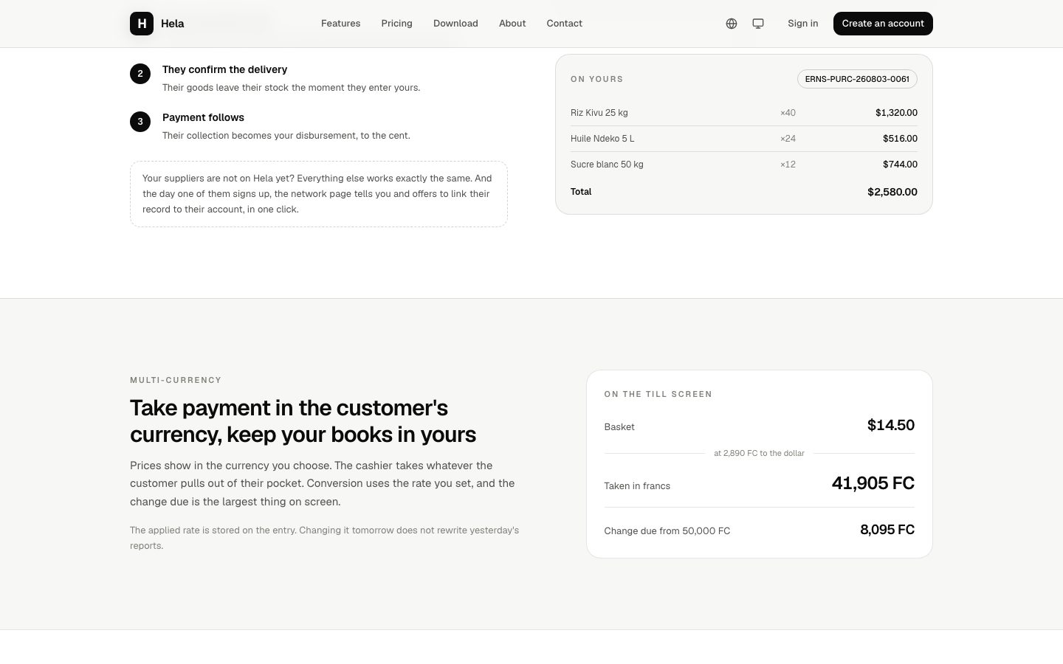Image resolution: width=1063 pixels, height=664 pixels.
Task: Toggle the display theme monitor icon
Action: click(x=758, y=24)
